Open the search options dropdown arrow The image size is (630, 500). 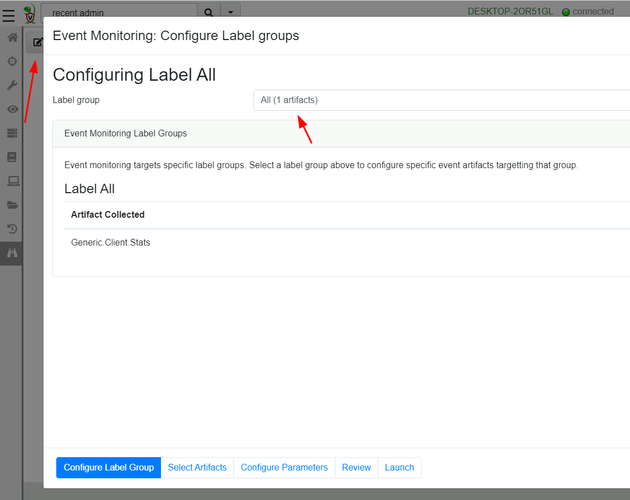(x=230, y=12)
